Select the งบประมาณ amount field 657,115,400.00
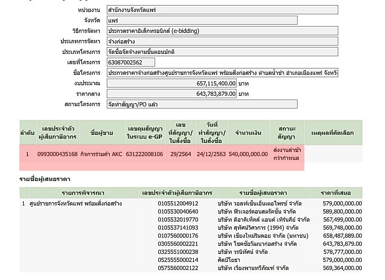The image size is (385, 280). pyautogui.click(x=172, y=83)
